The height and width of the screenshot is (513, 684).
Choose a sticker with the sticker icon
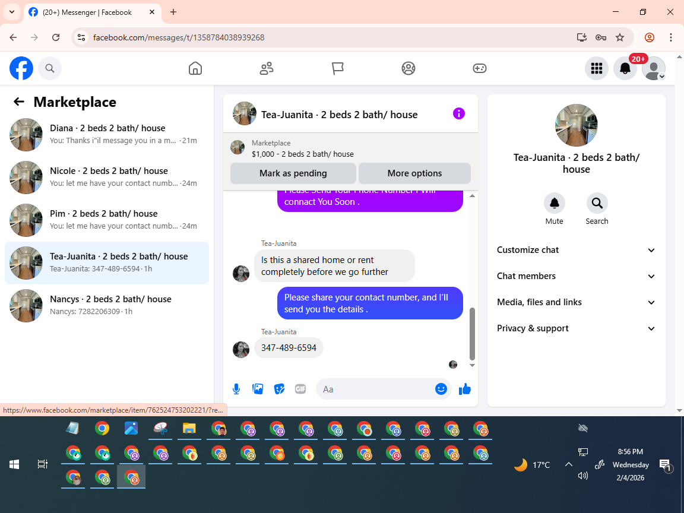tap(279, 389)
